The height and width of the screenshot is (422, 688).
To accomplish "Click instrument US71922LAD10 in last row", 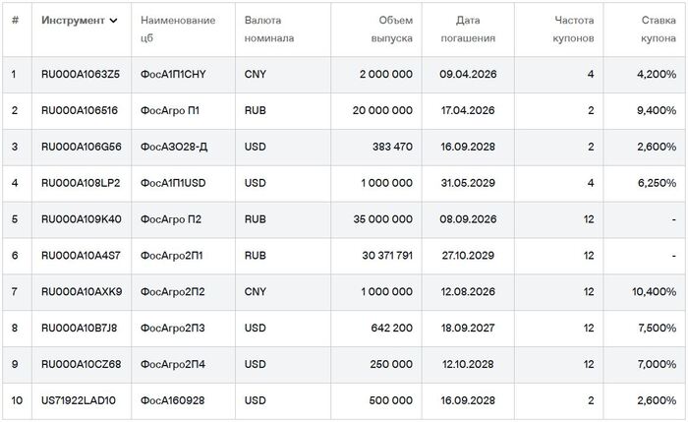I will pyautogui.click(x=80, y=401).
